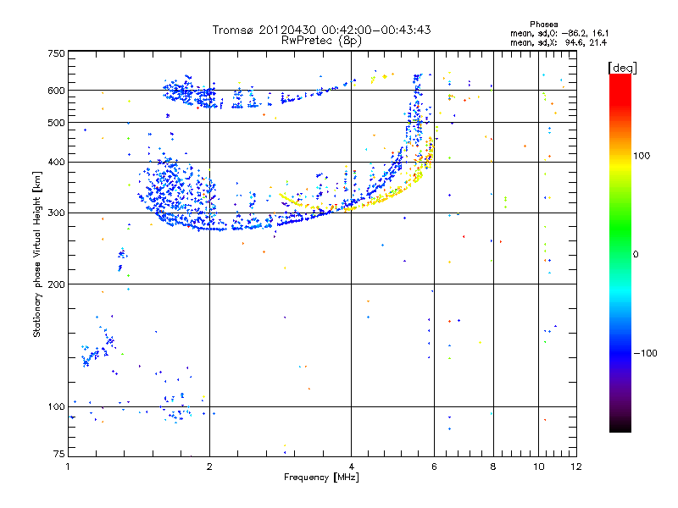Click the x-axis tick label '2'
Viewport: 678px width, 508px height.
209,467
